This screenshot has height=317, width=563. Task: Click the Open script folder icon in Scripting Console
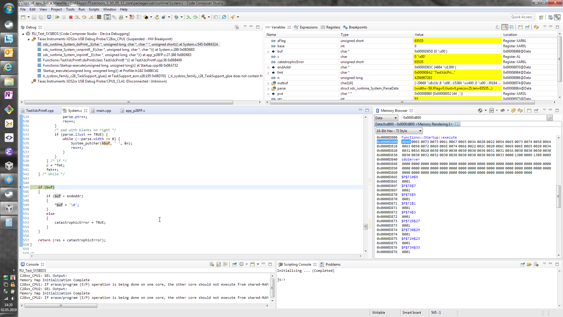click(529, 264)
